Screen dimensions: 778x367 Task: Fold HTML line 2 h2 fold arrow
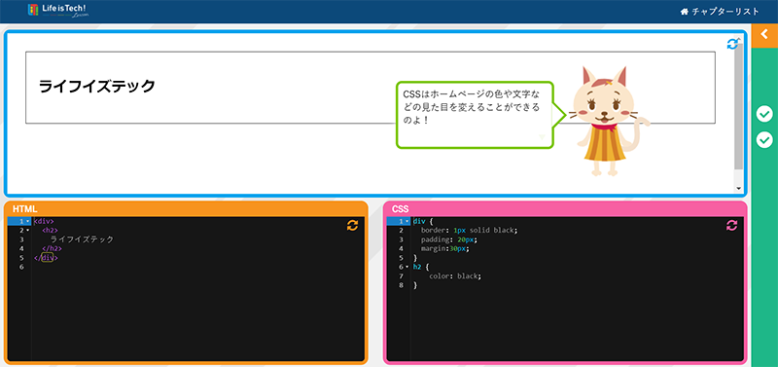click(27, 231)
